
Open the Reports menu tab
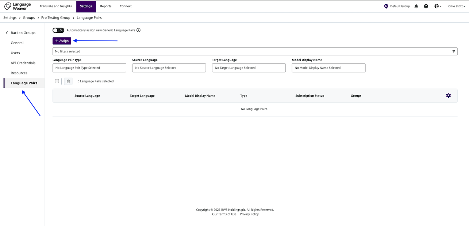106,6
